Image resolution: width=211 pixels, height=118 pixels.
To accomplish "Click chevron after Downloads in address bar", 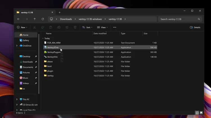I will coord(75,19).
